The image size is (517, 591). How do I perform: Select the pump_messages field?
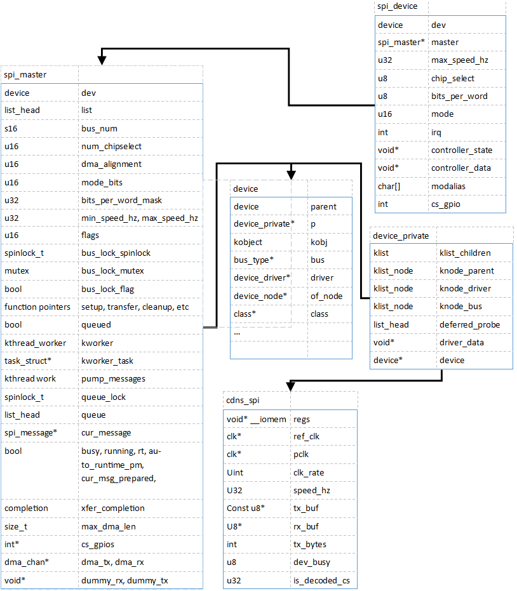point(113,378)
